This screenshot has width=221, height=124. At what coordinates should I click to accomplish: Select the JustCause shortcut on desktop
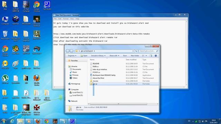coord(37,21)
